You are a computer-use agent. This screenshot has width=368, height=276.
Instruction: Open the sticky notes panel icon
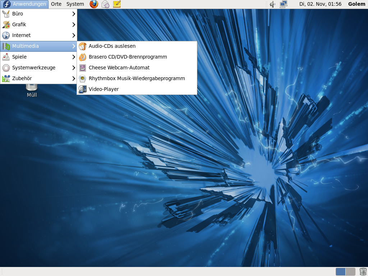[117, 4]
